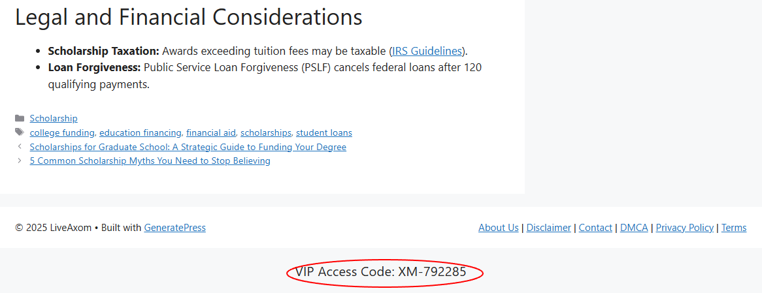Viewport: 762px width, 293px height.
Task: Click the VIP Access Code text
Action: point(381,272)
